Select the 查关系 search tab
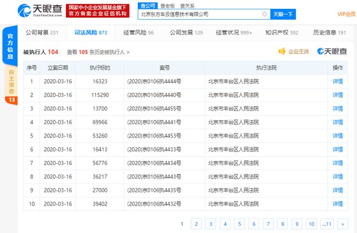 tap(187, 6)
